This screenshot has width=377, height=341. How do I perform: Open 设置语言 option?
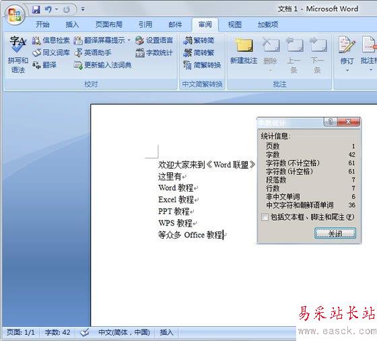click(154, 40)
